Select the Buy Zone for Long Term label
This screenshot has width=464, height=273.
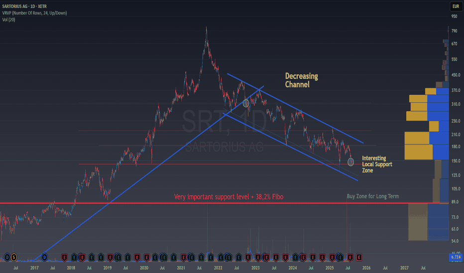[372, 196]
